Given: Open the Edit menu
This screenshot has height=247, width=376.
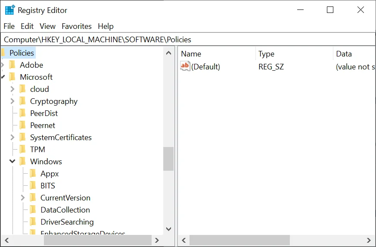Looking at the screenshot, I should (27, 26).
